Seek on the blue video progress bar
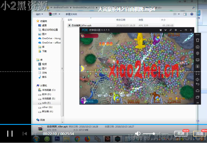207x143 pixels. (x=104, y=124)
